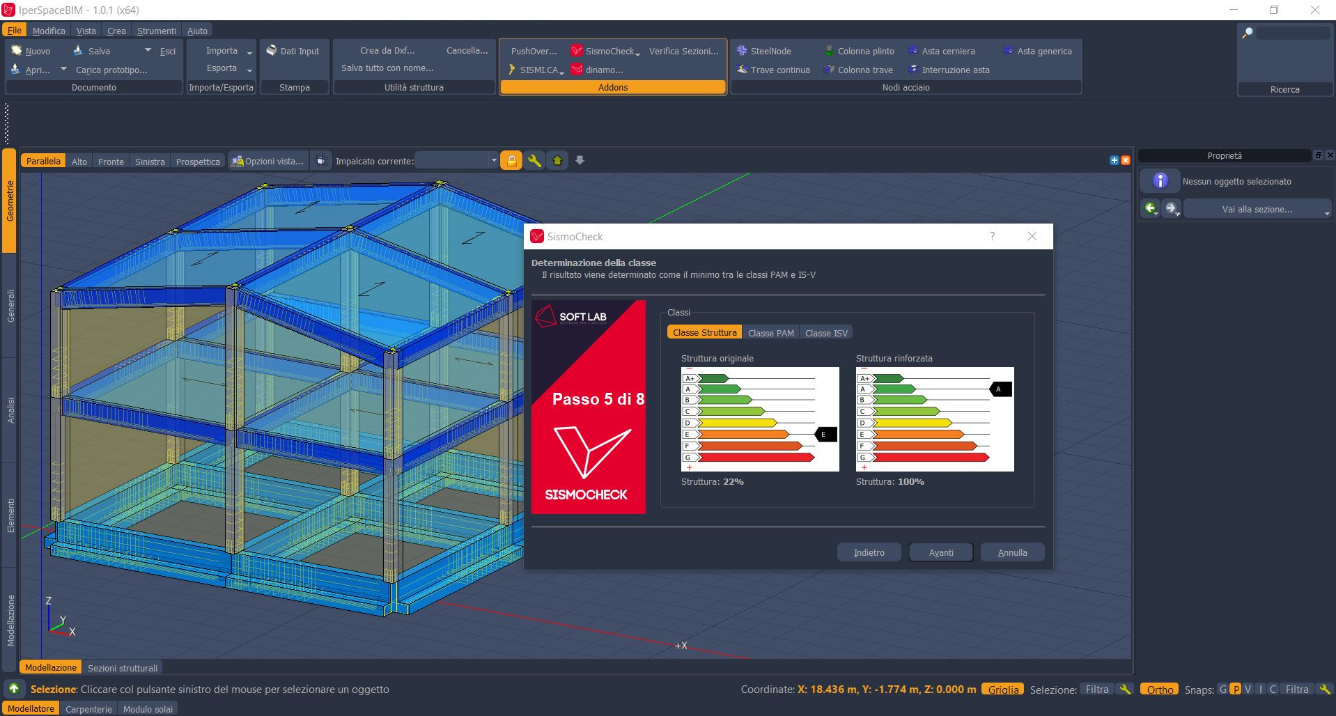Open the Modifica menu

click(49, 31)
